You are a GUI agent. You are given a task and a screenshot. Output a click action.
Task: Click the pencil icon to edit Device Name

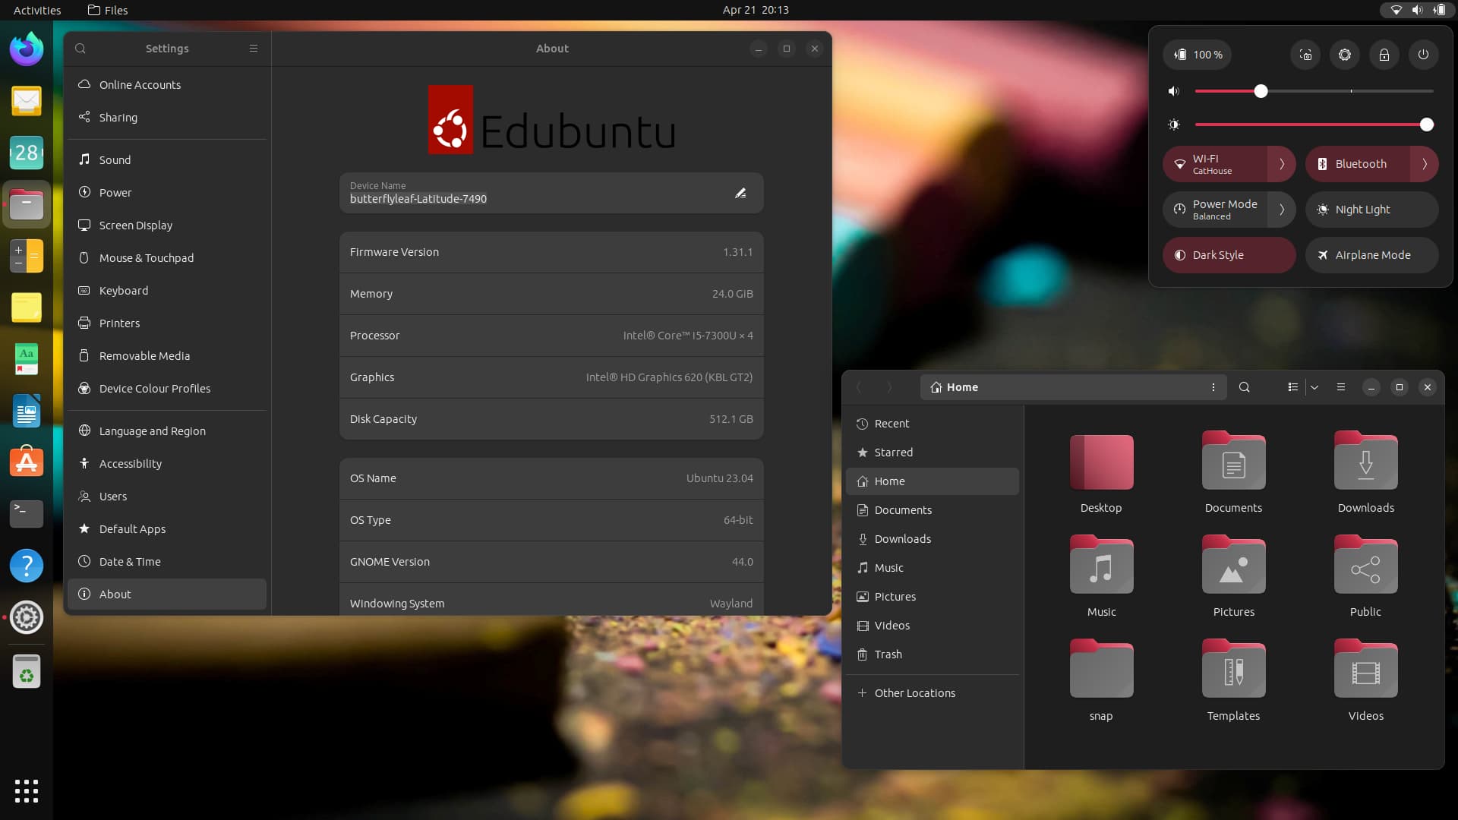click(x=740, y=193)
